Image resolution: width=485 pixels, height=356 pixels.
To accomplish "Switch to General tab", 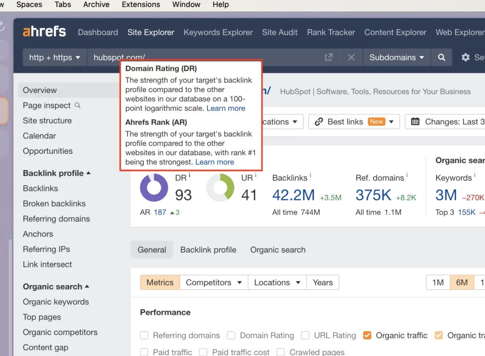I will [x=152, y=250].
